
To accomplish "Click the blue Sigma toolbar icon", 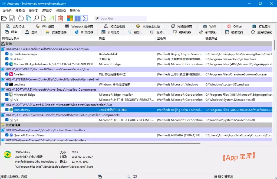I will point(85,18).
